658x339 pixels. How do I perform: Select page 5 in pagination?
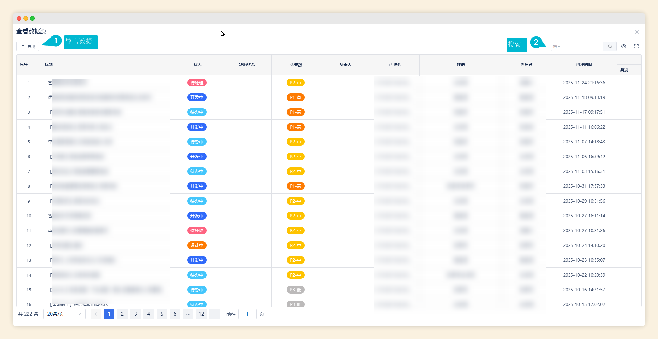click(x=162, y=314)
